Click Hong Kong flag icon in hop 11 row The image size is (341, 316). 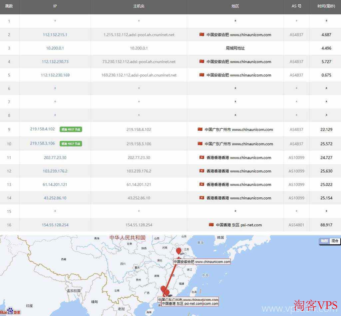tap(201, 158)
